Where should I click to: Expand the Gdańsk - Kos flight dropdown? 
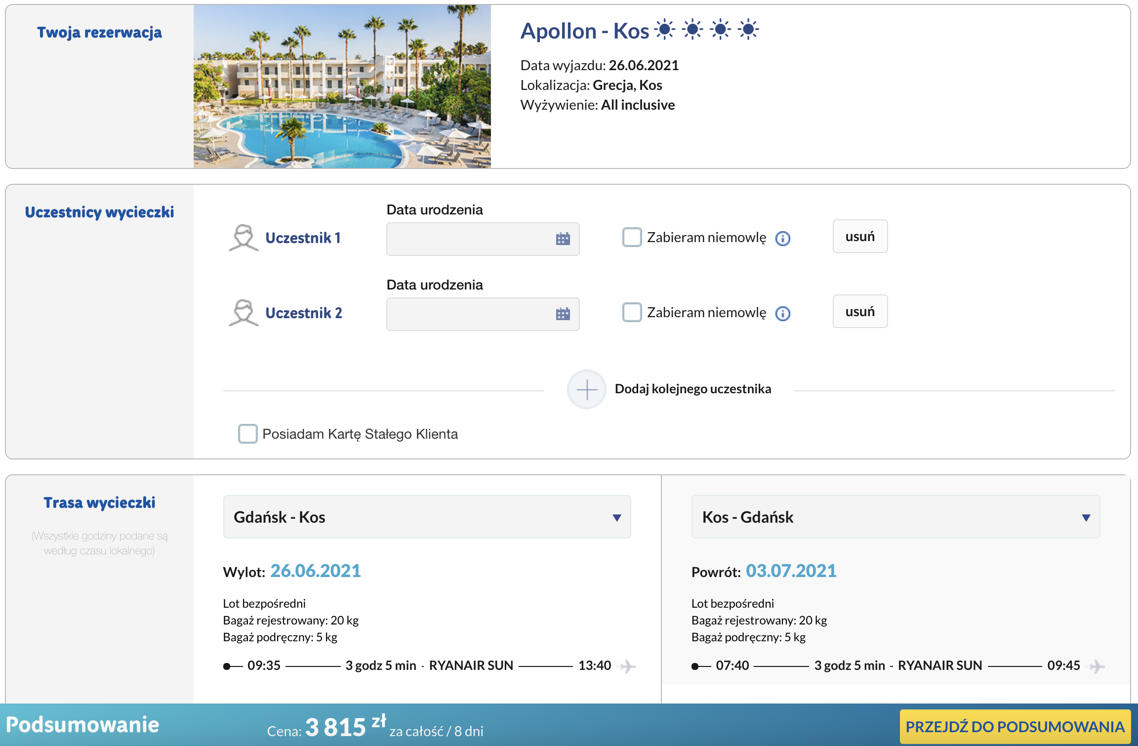point(427,517)
